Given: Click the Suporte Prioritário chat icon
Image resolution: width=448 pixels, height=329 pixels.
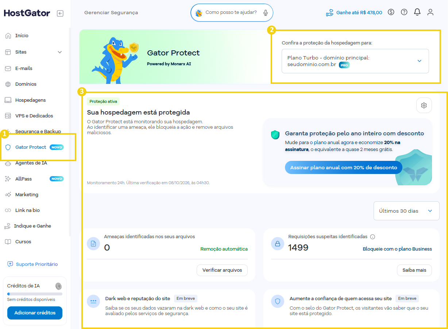Looking at the screenshot, I should coord(10,264).
